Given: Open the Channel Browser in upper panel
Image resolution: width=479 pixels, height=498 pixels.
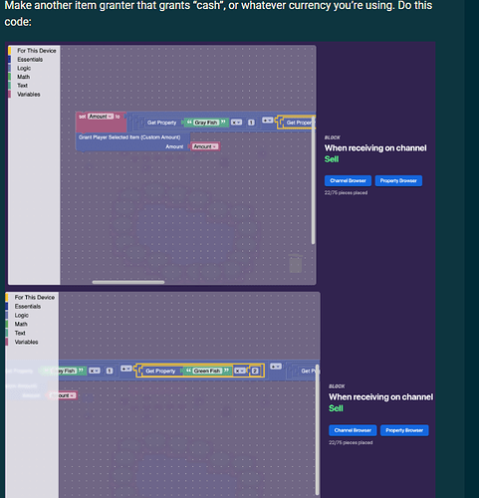Looking at the screenshot, I should (x=348, y=180).
